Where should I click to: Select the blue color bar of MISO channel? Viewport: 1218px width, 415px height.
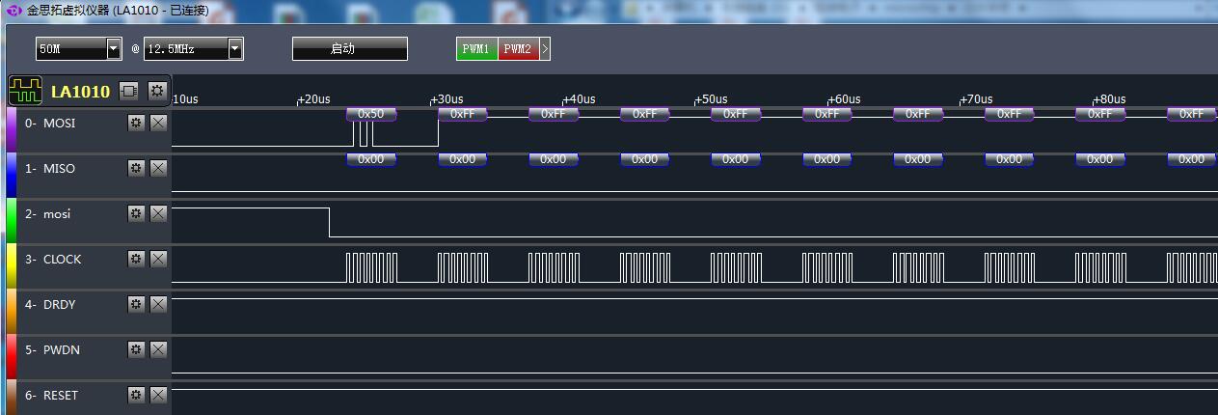click(x=12, y=176)
